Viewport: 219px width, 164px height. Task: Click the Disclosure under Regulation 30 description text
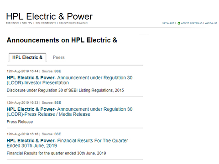tap(65, 90)
